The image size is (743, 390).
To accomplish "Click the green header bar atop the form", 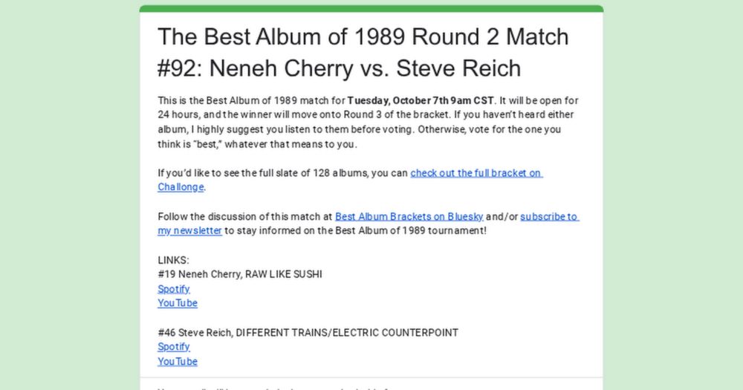I will point(371,8).
